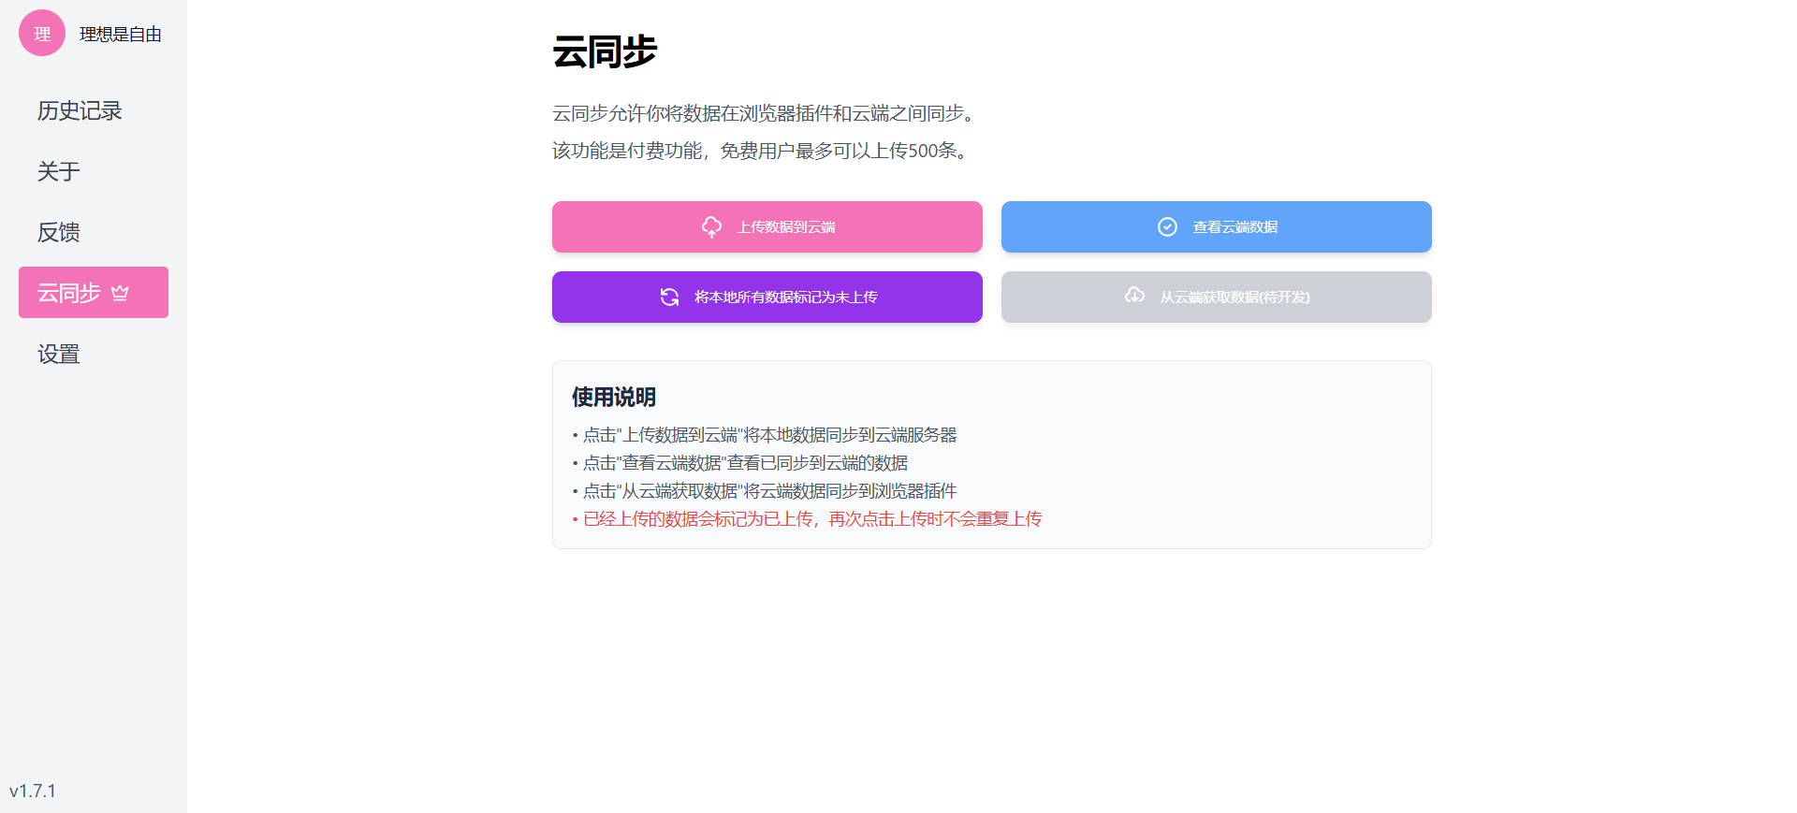Click instruction line about 从云端获取数据
This screenshot has height=813, width=1797.
[765, 490]
